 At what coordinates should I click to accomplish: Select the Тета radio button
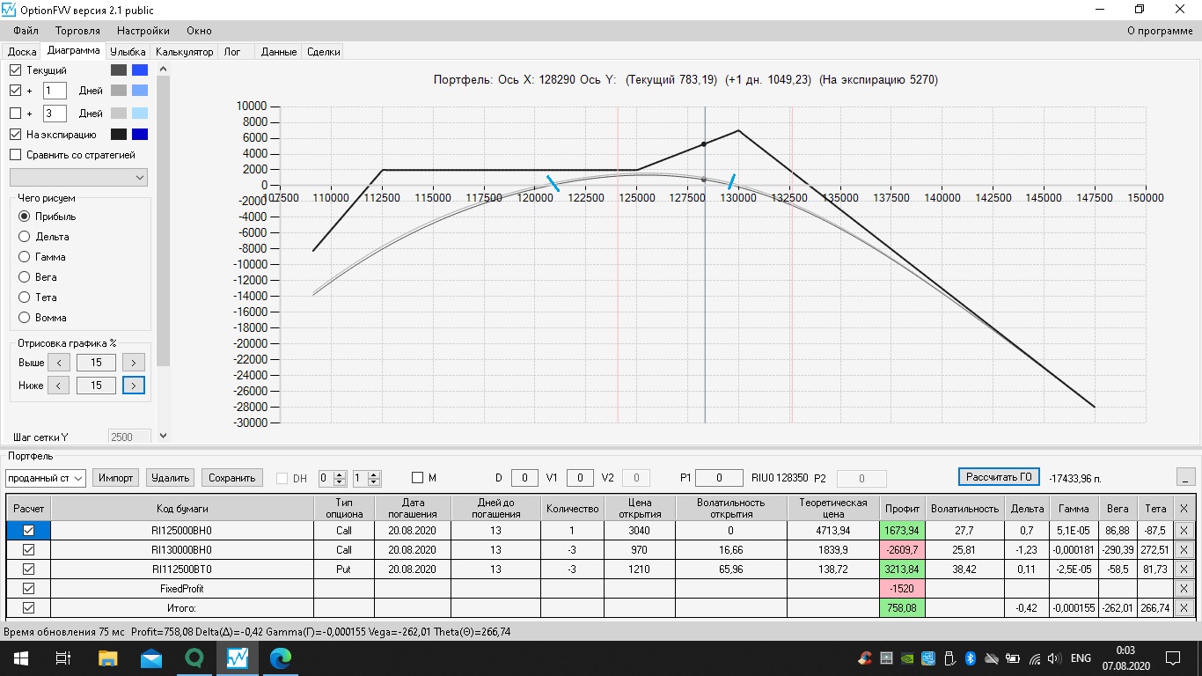[24, 298]
